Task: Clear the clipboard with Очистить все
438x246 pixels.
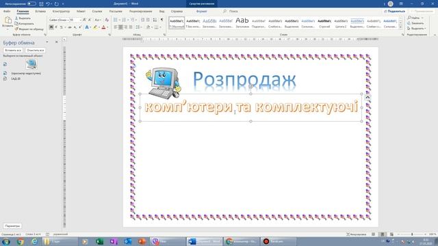Action: [35, 50]
